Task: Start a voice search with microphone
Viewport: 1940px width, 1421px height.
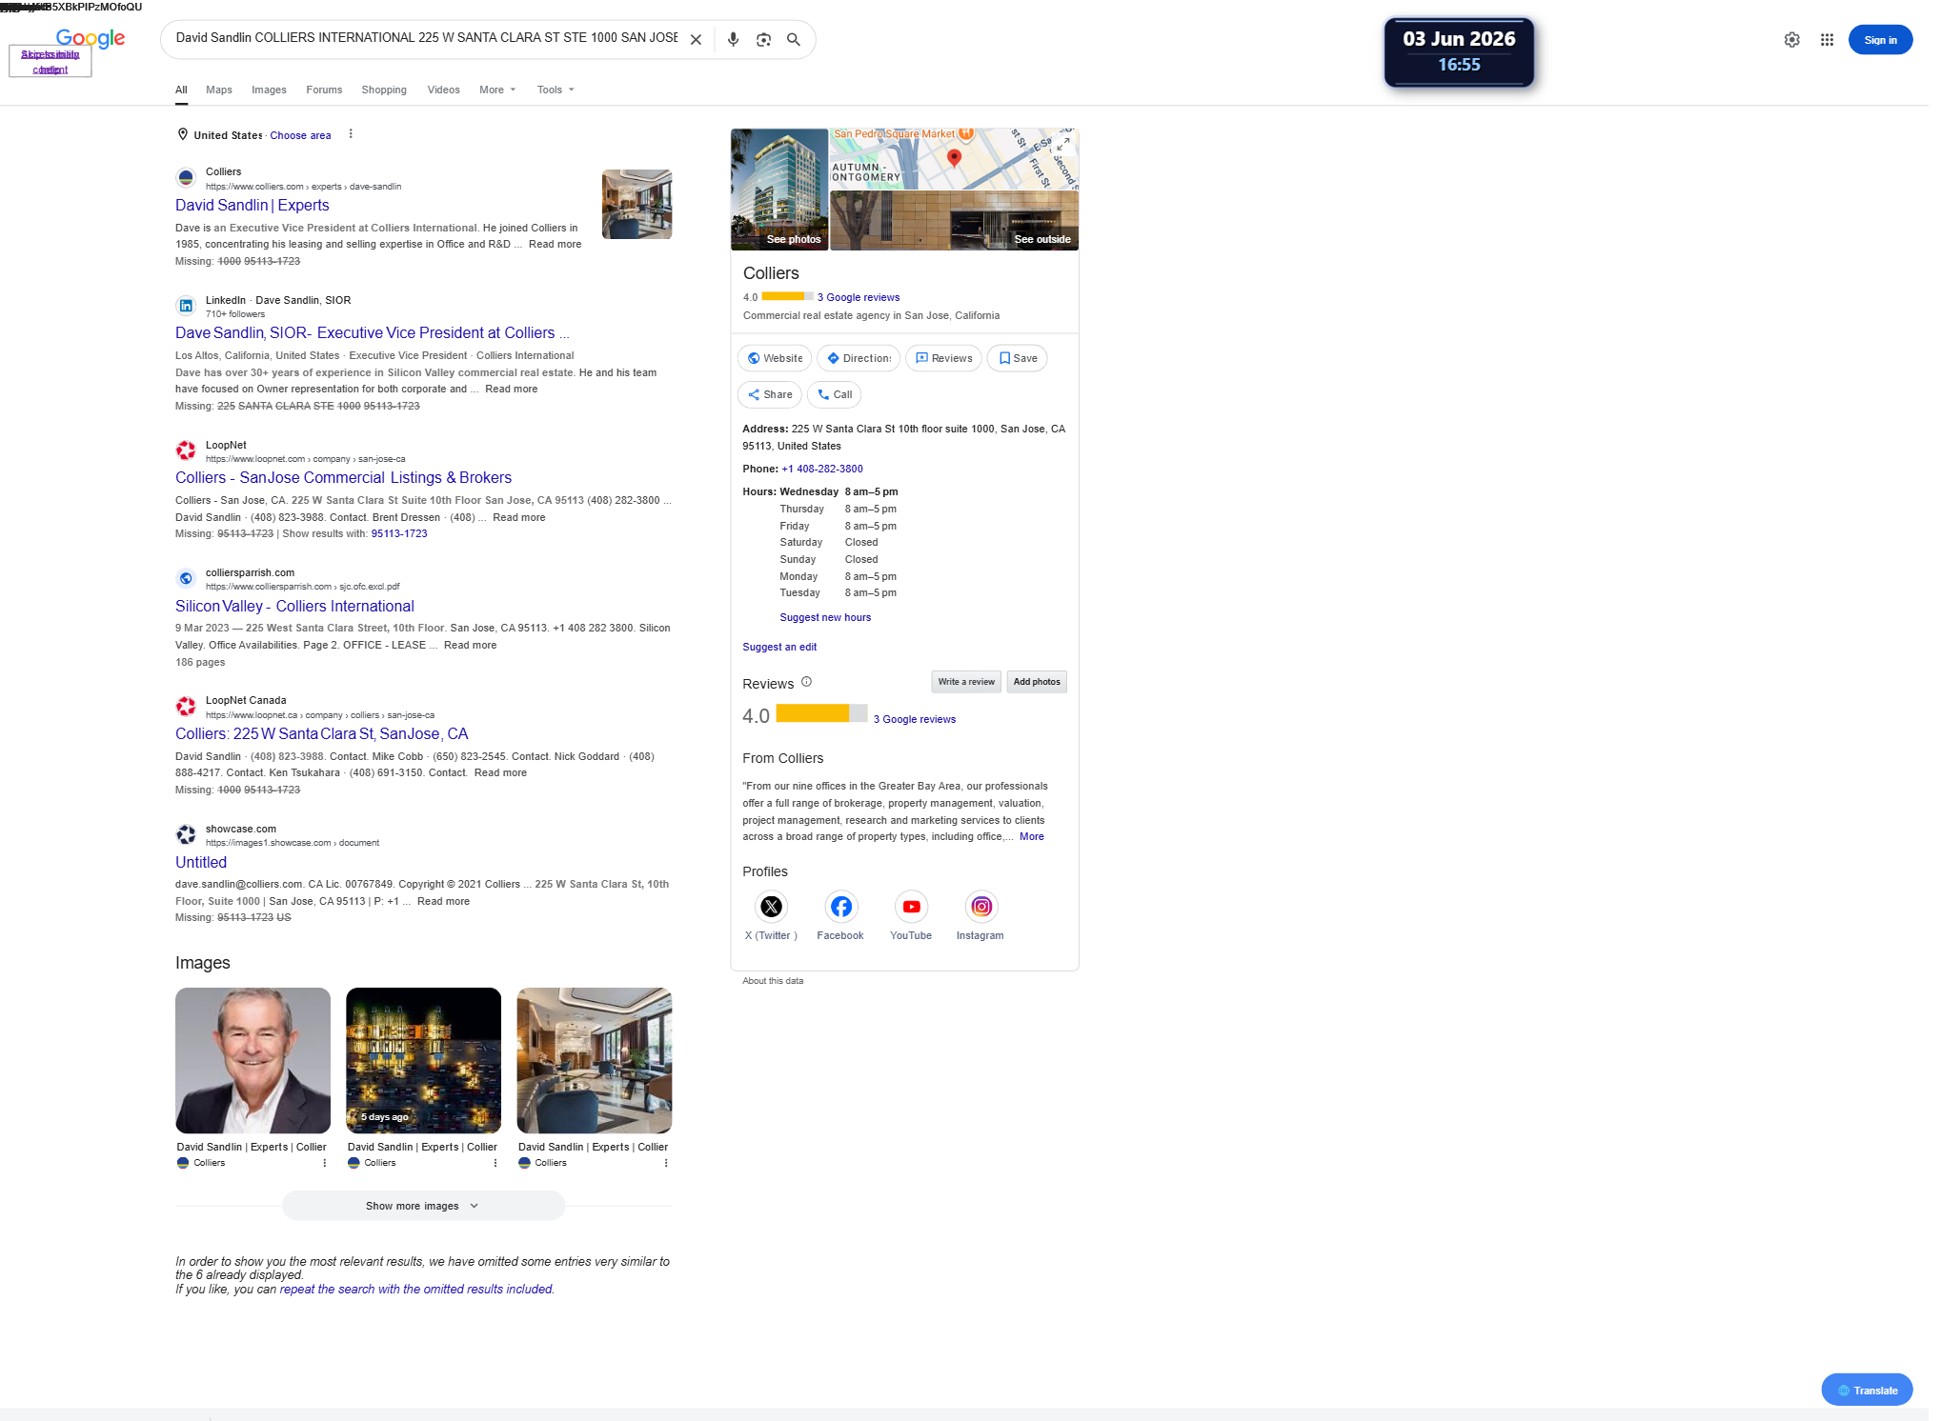Action: tap(733, 40)
